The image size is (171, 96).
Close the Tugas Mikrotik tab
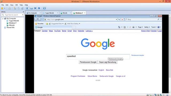57,13
